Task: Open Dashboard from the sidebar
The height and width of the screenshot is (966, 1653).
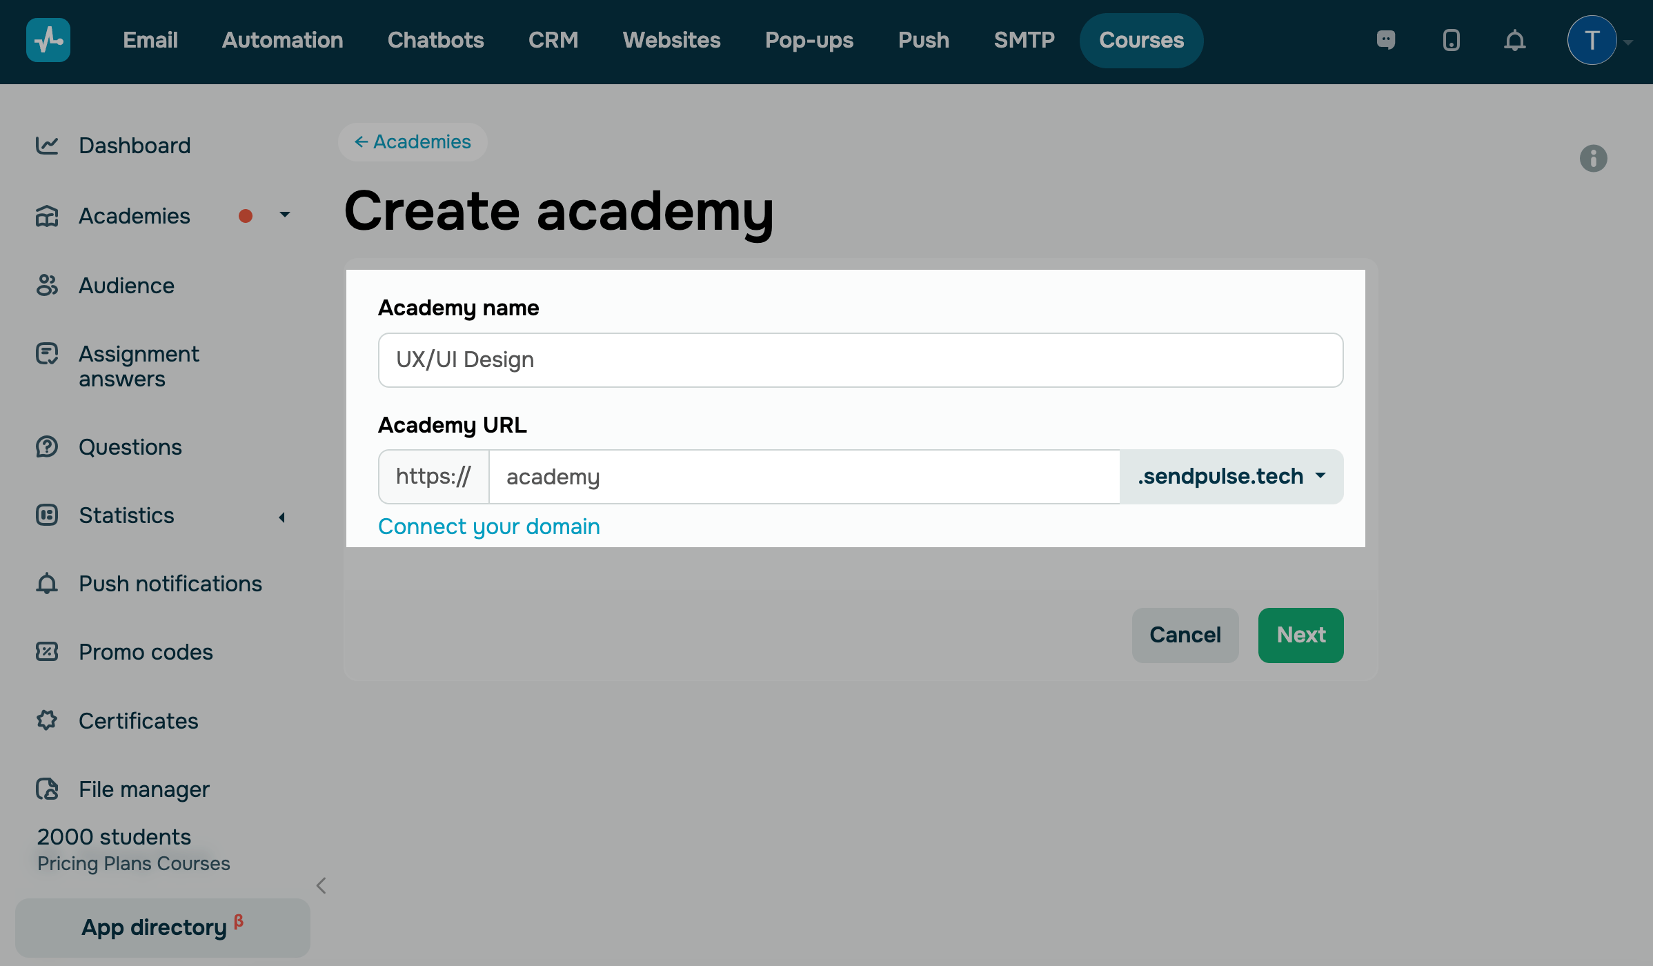Action: pos(135,146)
